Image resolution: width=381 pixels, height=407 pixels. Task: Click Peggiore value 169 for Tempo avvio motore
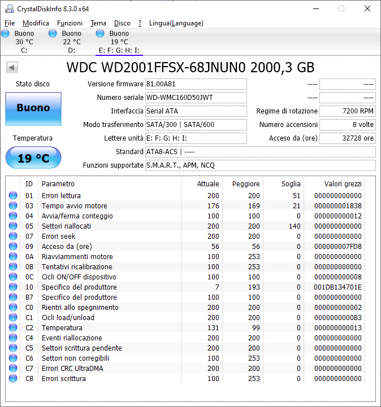[x=254, y=206]
